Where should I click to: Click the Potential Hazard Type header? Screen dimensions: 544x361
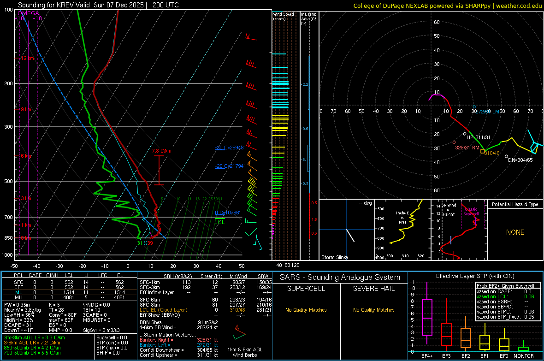[515, 204]
